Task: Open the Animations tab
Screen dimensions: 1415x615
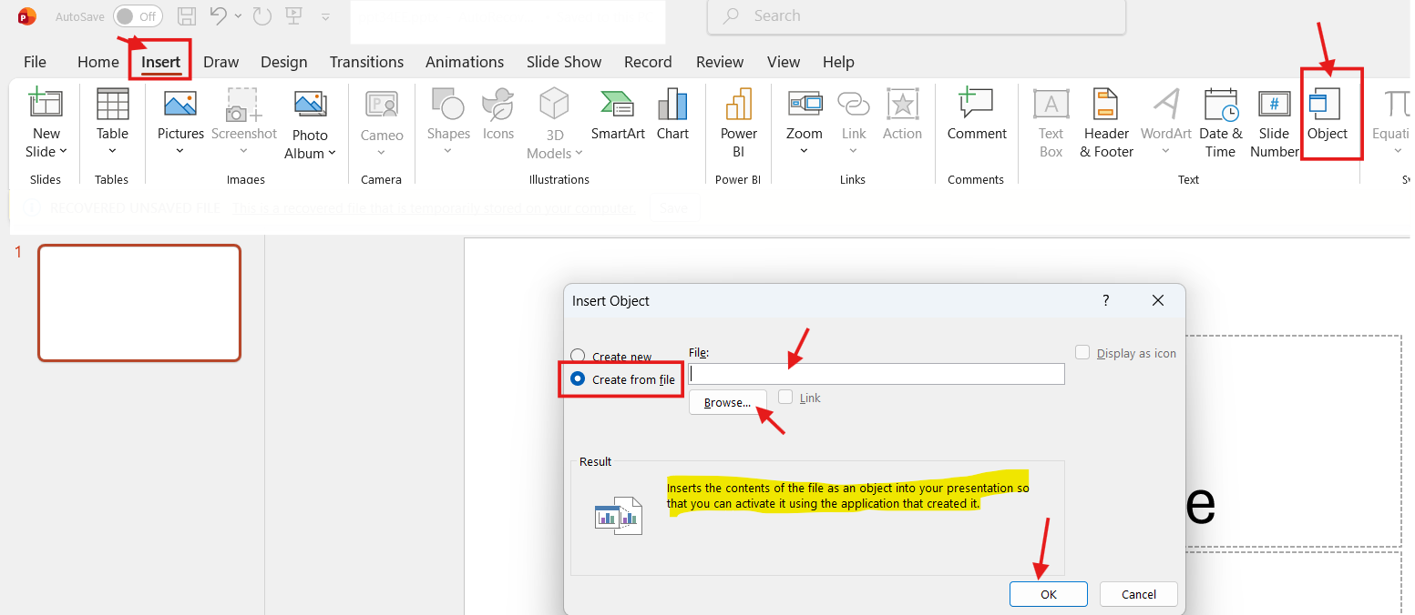Action: tap(465, 62)
